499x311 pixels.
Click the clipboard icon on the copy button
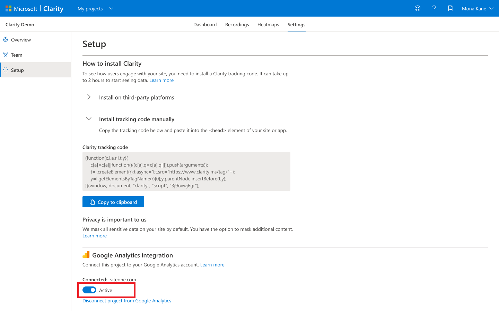tap(91, 201)
